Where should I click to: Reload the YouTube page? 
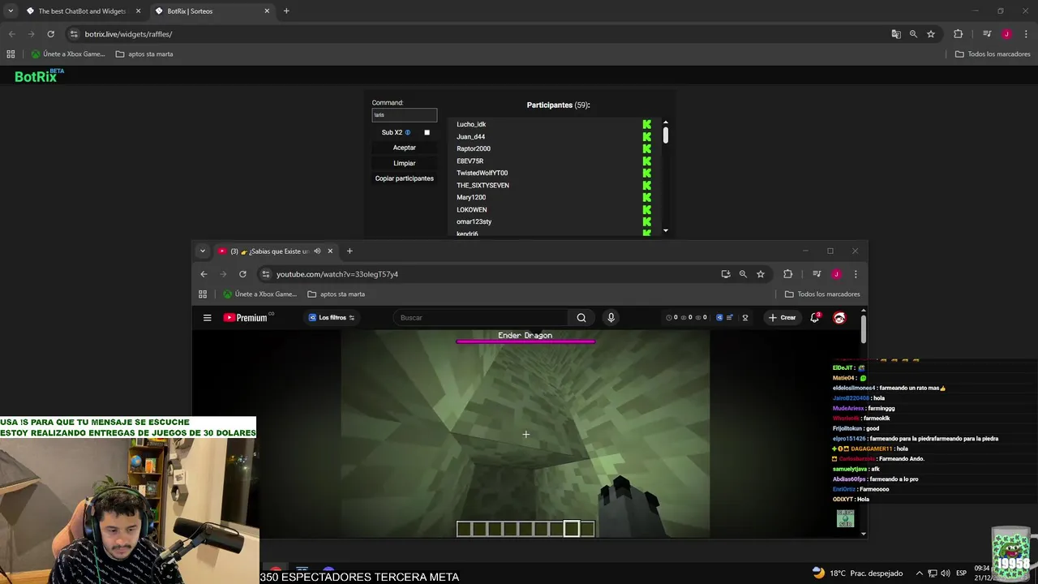click(242, 274)
